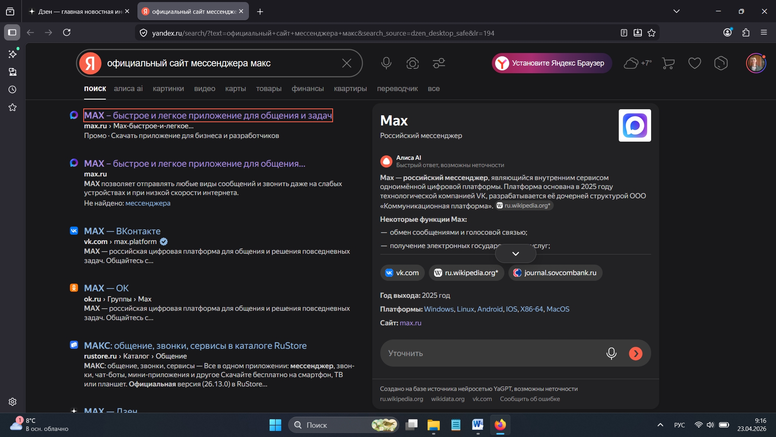Open the MAX — OK result
The image size is (776, 437).
[x=106, y=288]
